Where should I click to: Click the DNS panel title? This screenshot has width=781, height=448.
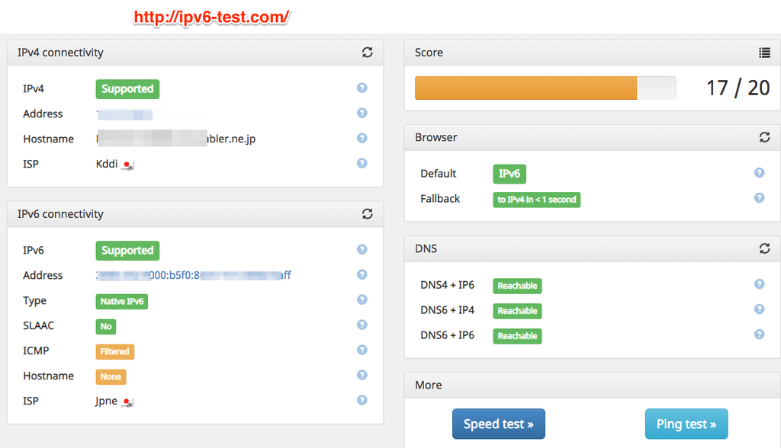pos(426,248)
